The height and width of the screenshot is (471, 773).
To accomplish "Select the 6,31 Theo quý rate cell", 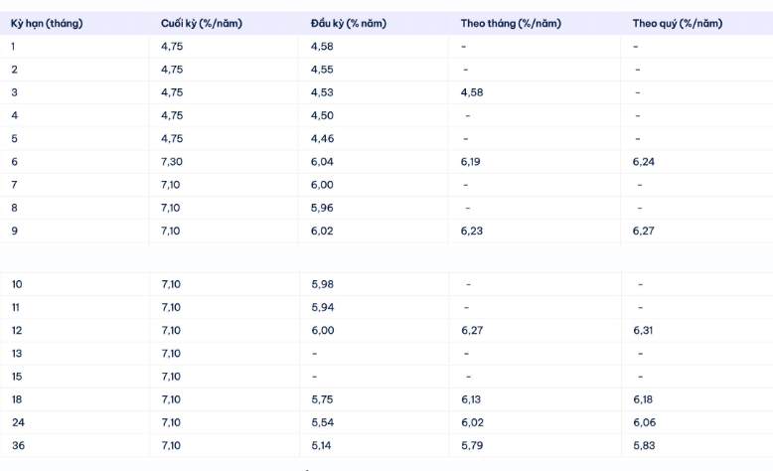I will point(644,330).
